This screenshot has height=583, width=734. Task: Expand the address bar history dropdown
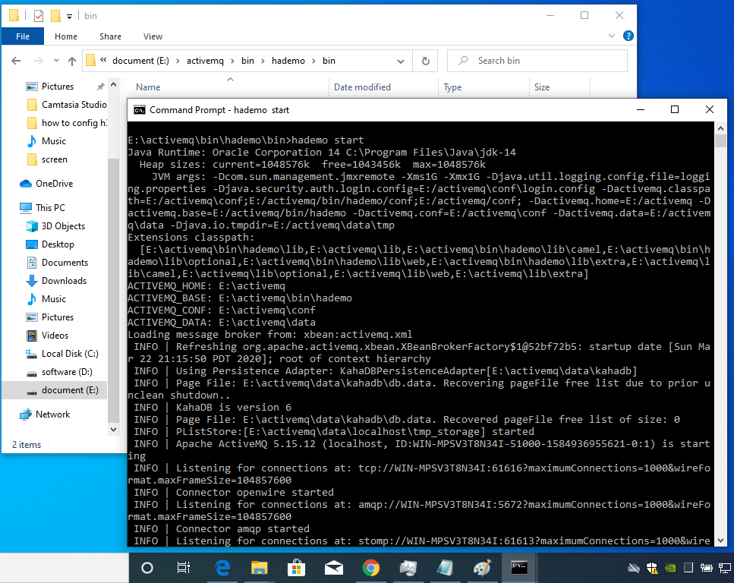(x=403, y=61)
